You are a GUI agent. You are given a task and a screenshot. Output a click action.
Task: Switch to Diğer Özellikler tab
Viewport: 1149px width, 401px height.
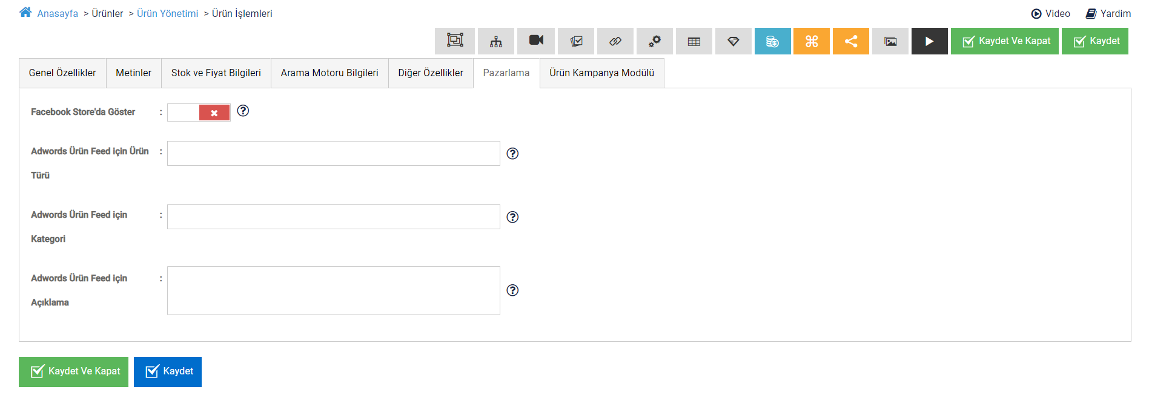coord(431,73)
